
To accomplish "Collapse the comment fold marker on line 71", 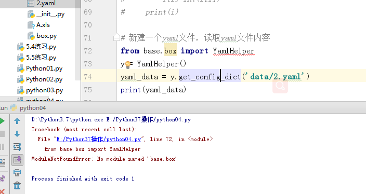I will 116,37.
